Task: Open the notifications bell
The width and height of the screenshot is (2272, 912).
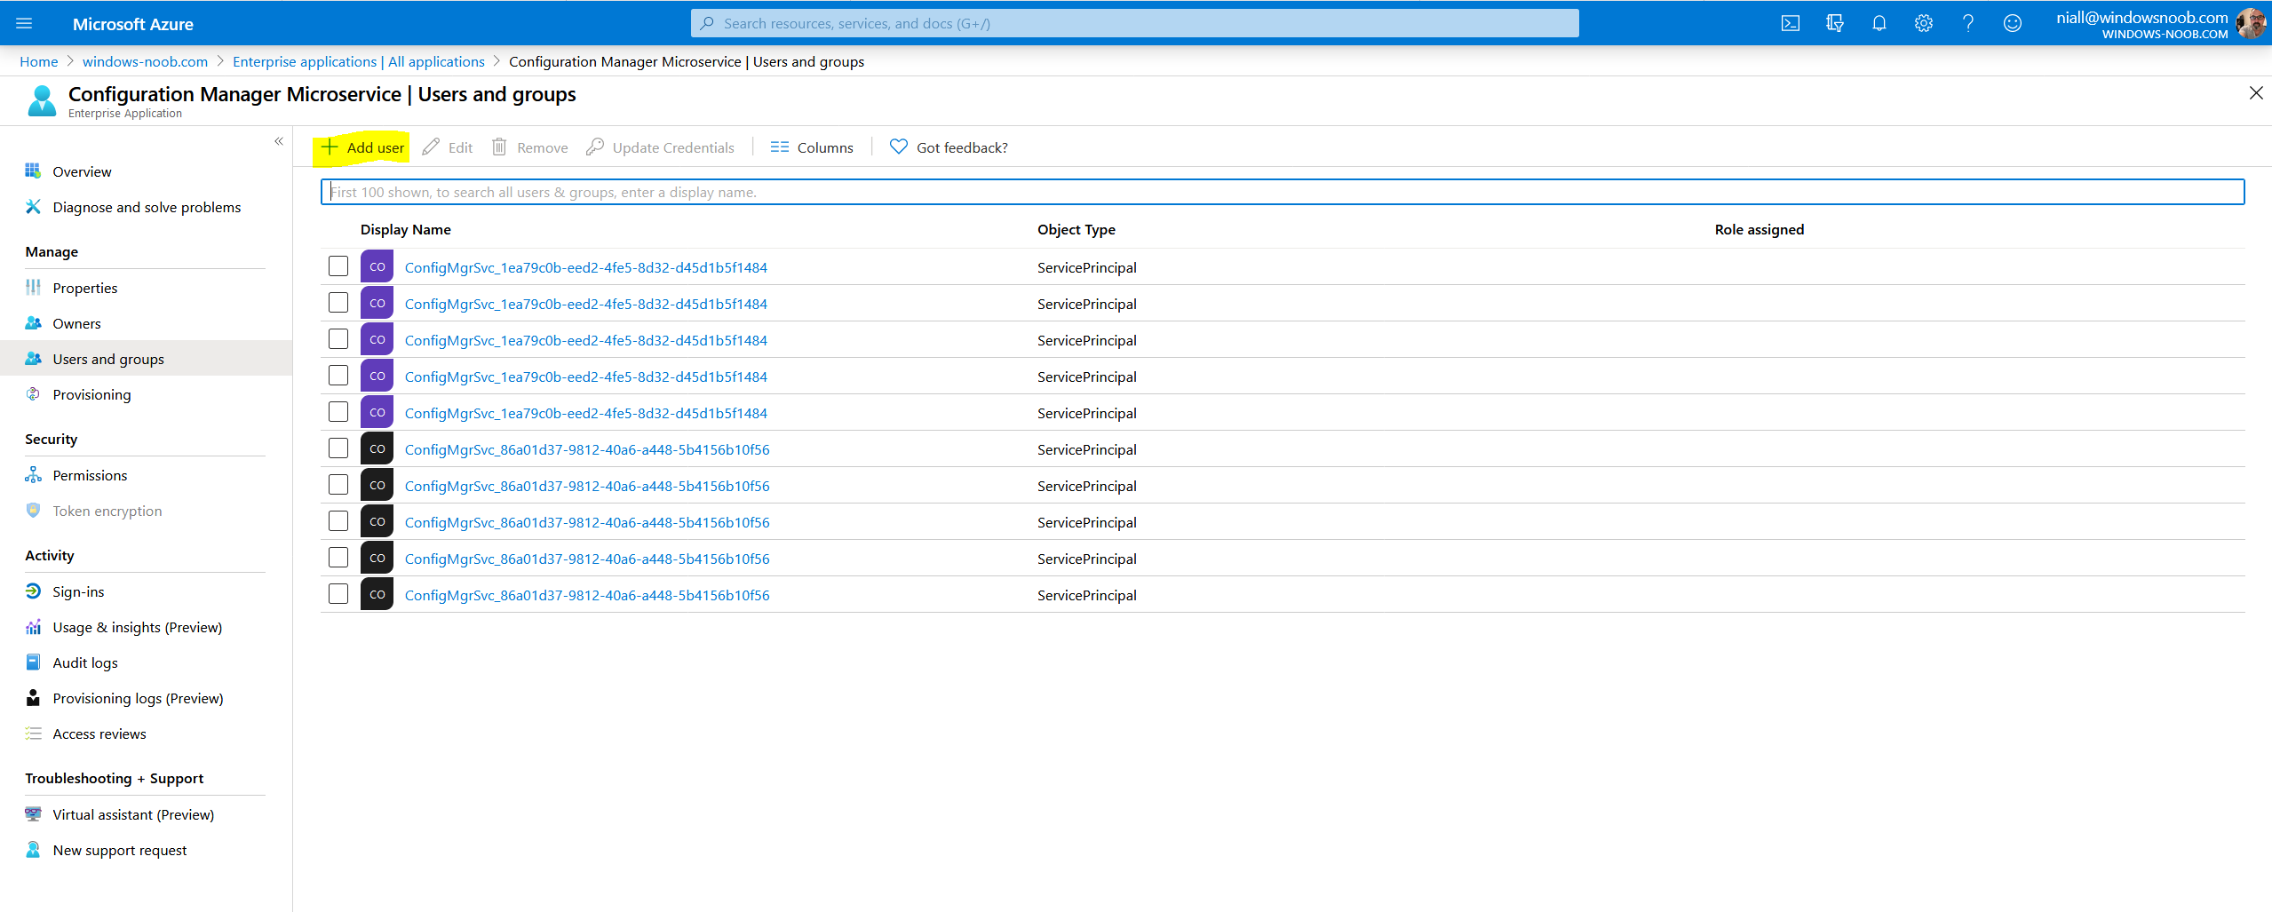Action: [1879, 24]
